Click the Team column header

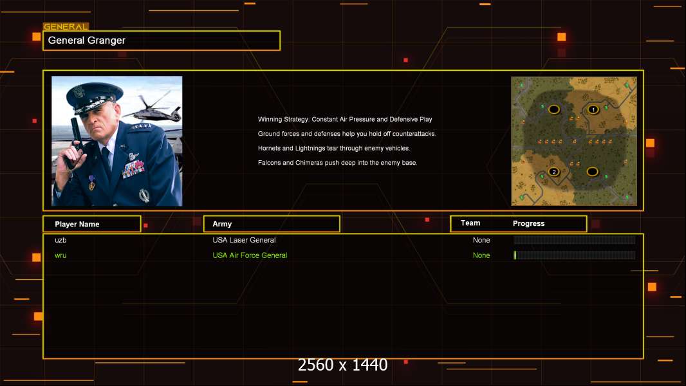[x=470, y=223]
